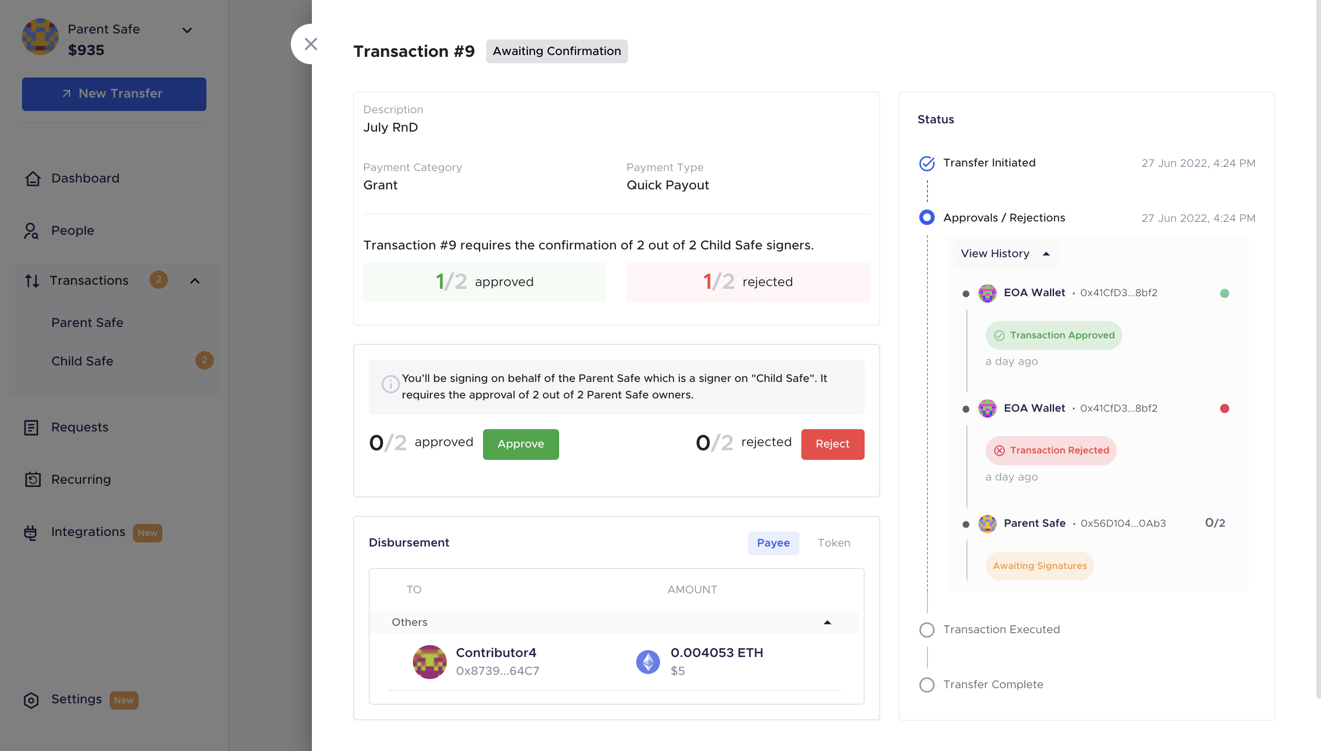Viewport: 1321px width, 751px height.
Task: Click the Awaiting Signatures badge
Action: (x=1040, y=566)
